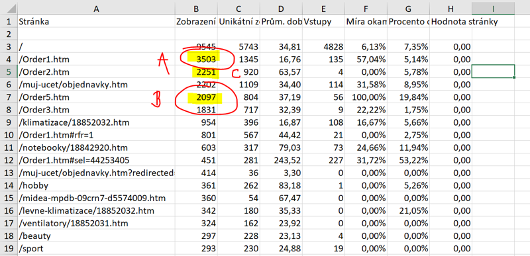
Task: Select cell with value 243,52
Action: [282, 160]
